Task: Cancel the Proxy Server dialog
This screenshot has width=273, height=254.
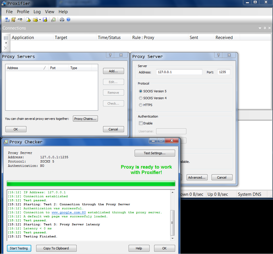Action: [x=222, y=177]
